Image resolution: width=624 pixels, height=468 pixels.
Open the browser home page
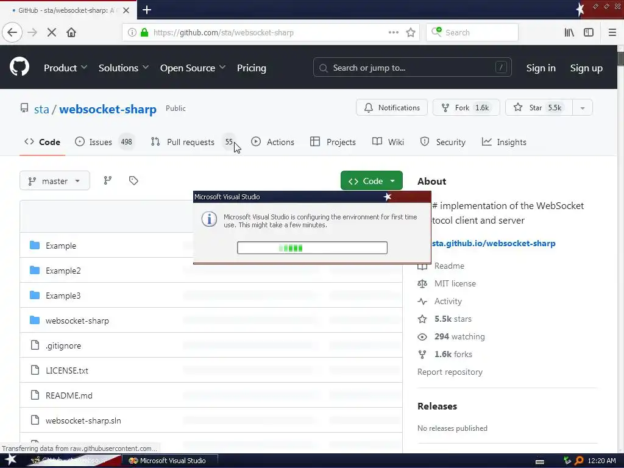pos(71,32)
